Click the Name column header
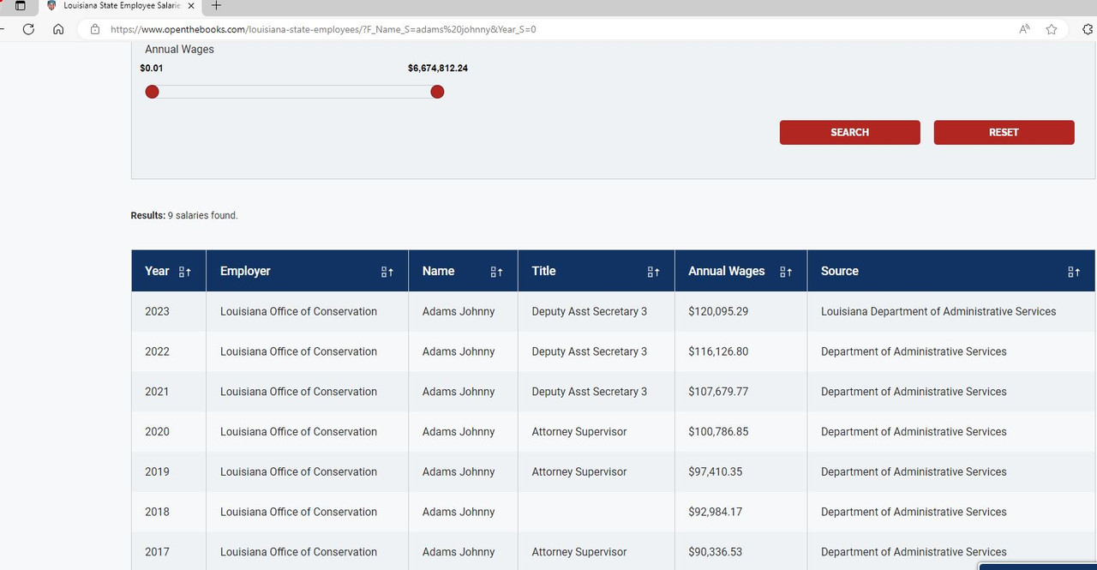Screen dimensions: 1097x570 [464, 271]
